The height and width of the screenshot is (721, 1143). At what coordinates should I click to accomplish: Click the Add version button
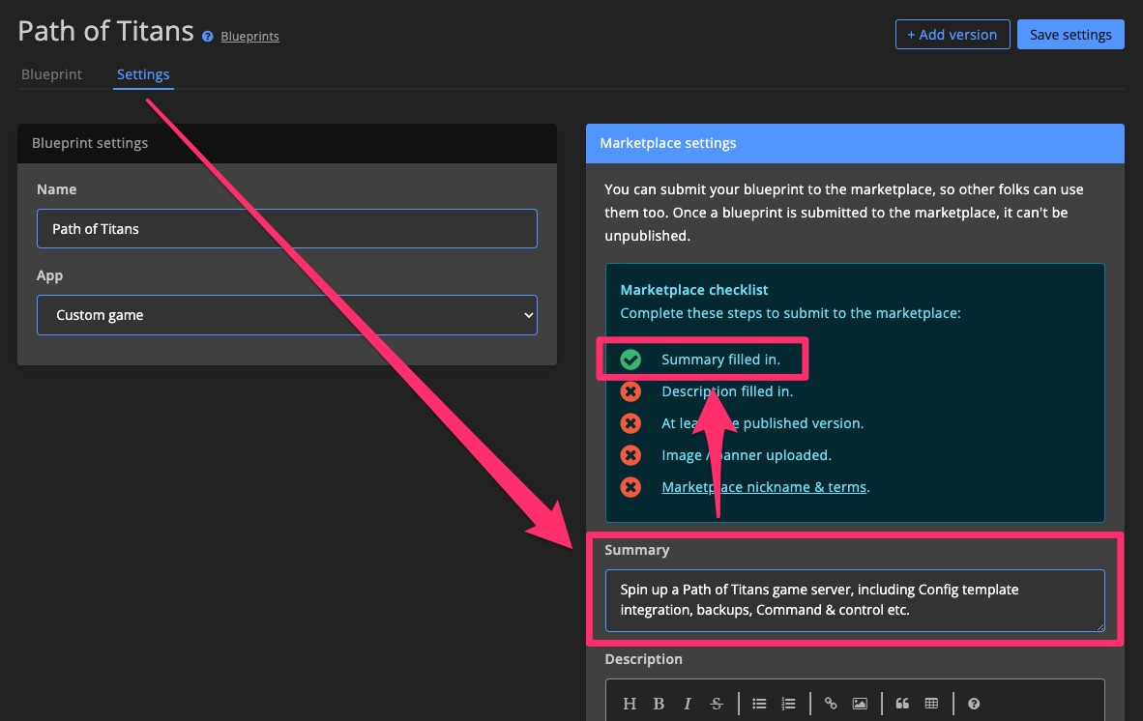point(952,34)
